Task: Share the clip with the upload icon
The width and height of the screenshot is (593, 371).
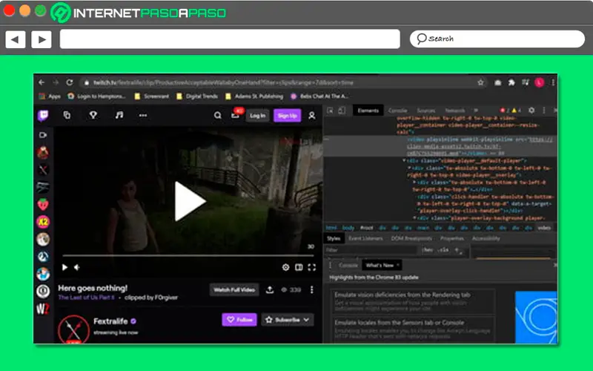Action: [270, 289]
